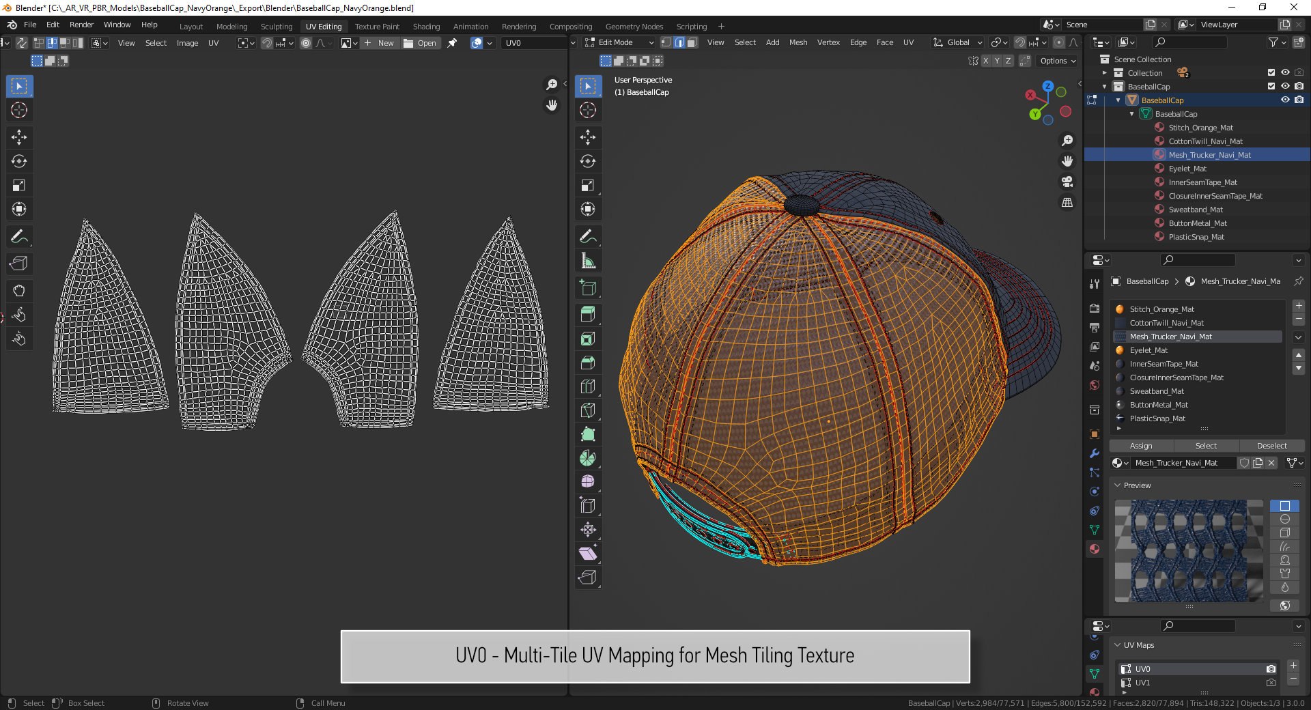Open the Render menu
This screenshot has height=710, width=1311.
[x=81, y=25]
